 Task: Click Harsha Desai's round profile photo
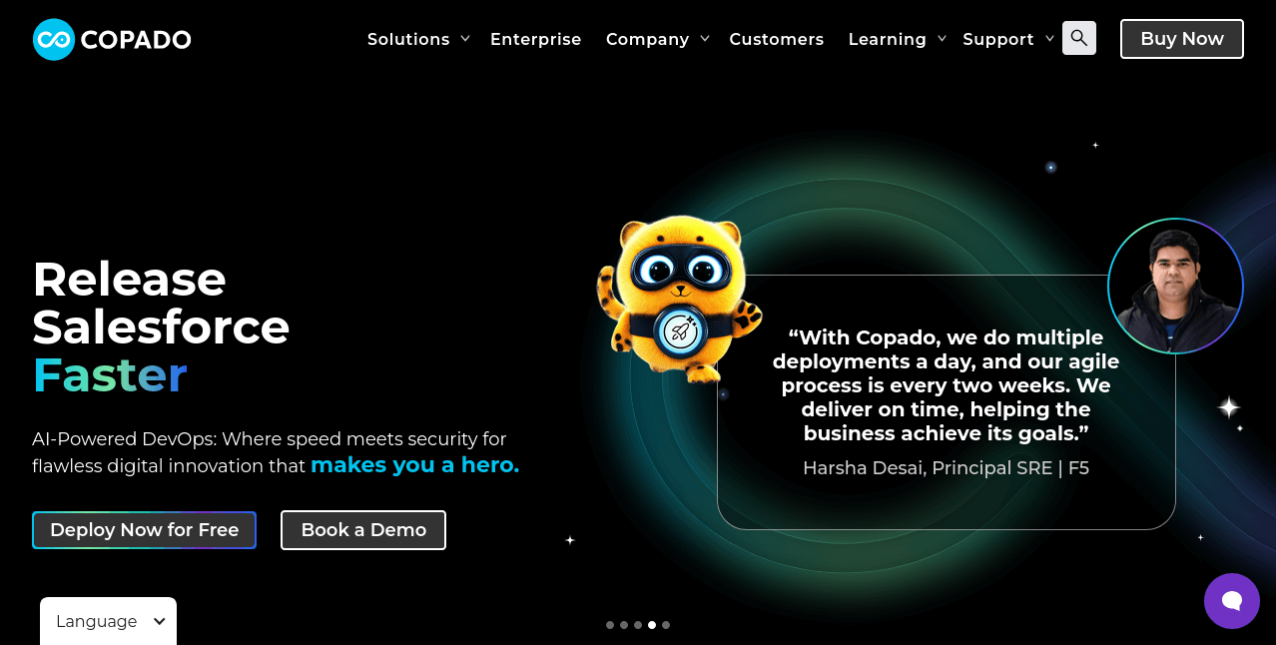click(1175, 286)
